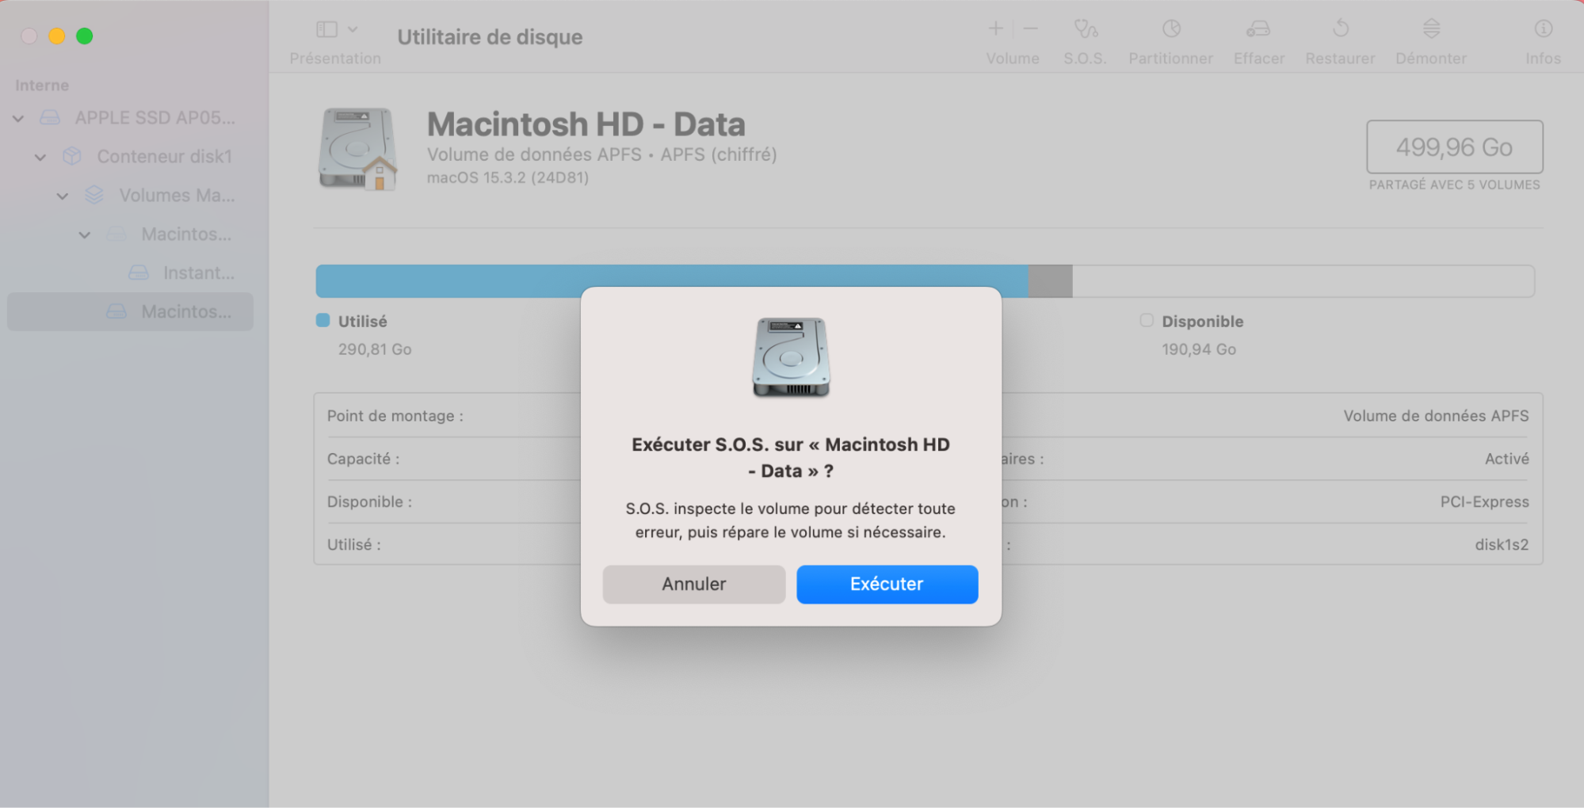Click the Annuler button in the dialog
The image size is (1584, 808).
point(693,584)
